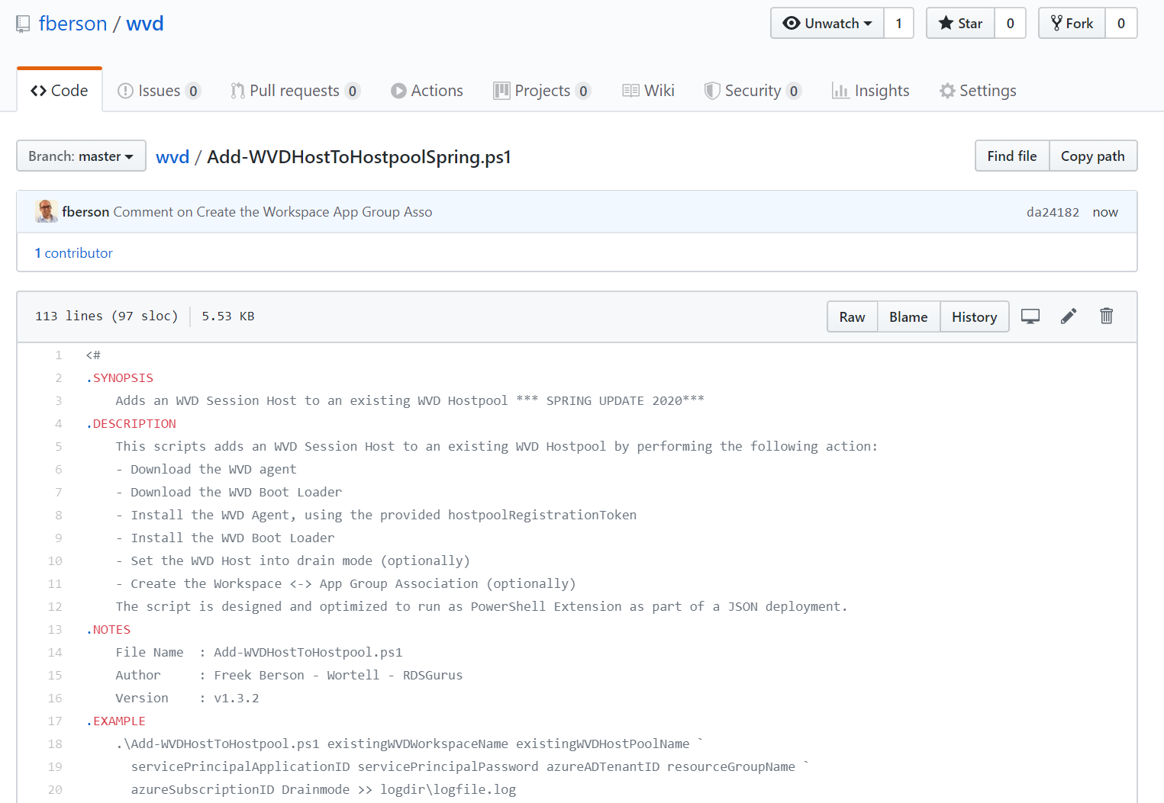Click 'Download the WVD Boot Loader' line
This screenshot has width=1164, height=803.
[229, 492]
